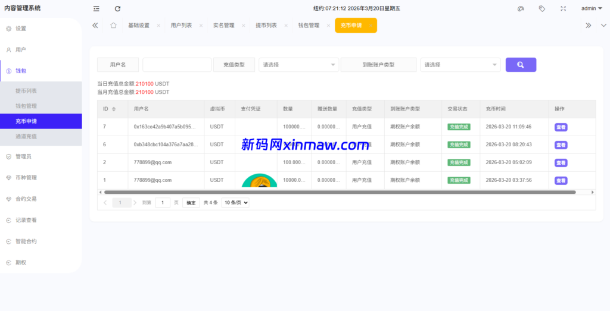Go to home tab icon
This screenshot has width=610, height=311.
point(113,25)
